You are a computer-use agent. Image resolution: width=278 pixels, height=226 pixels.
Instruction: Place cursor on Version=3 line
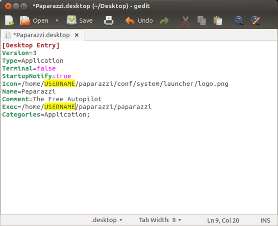(x=19, y=53)
